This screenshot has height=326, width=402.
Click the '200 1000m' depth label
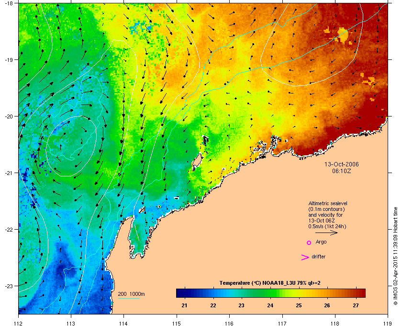131,294
